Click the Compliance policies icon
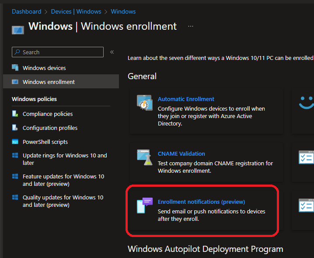The width and height of the screenshot is (314, 258). [x=15, y=114]
